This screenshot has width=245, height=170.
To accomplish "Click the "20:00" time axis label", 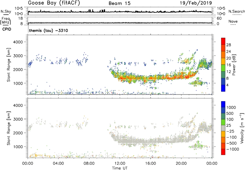I will coord(181,164).
